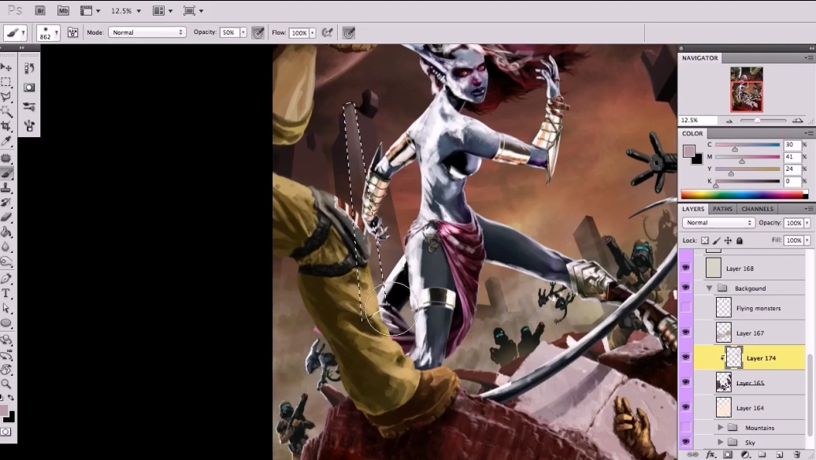The width and height of the screenshot is (816, 460).
Task: Add a layer style with the fx icon
Action: coord(710,454)
